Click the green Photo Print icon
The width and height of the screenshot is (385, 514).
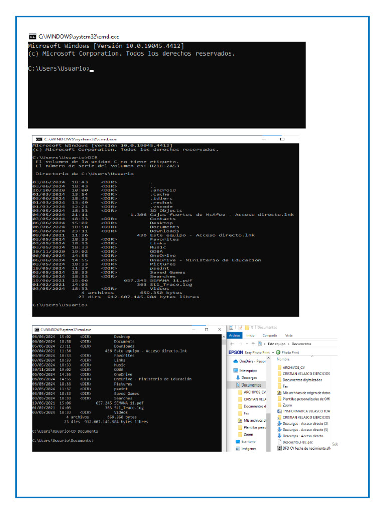tap(278, 352)
